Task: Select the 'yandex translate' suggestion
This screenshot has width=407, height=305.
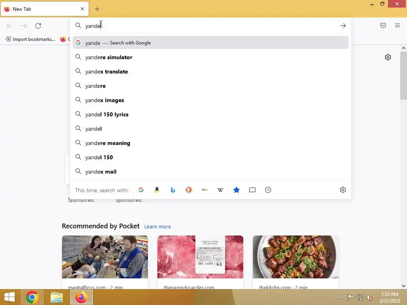Action: coord(211,71)
